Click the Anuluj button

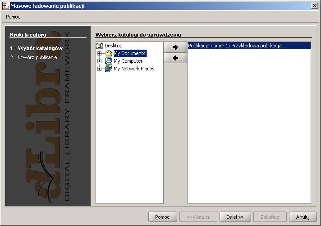(303, 217)
